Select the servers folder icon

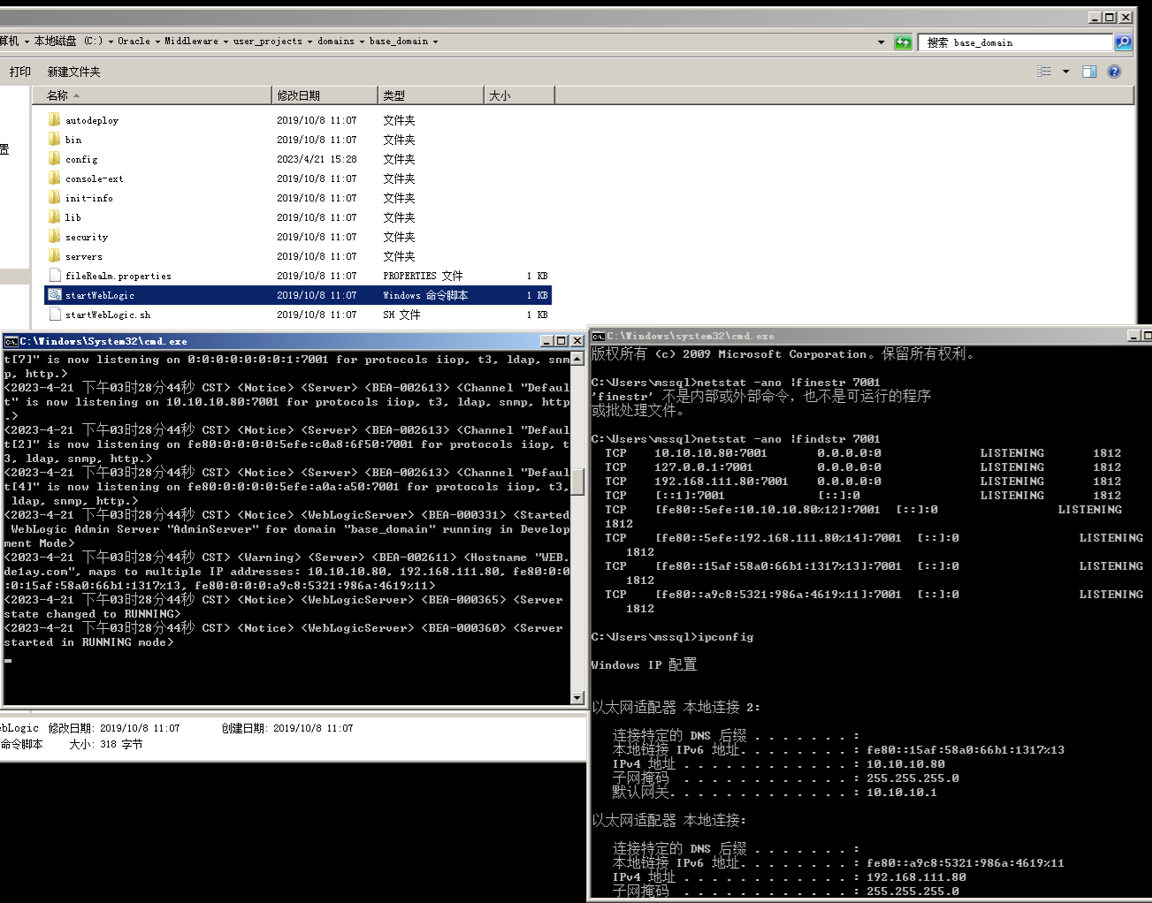pos(55,255)
